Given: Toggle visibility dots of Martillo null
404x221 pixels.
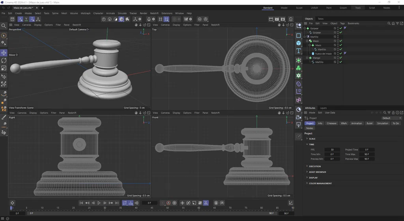Looking at the screenshot, I should [x=338, y=37].
